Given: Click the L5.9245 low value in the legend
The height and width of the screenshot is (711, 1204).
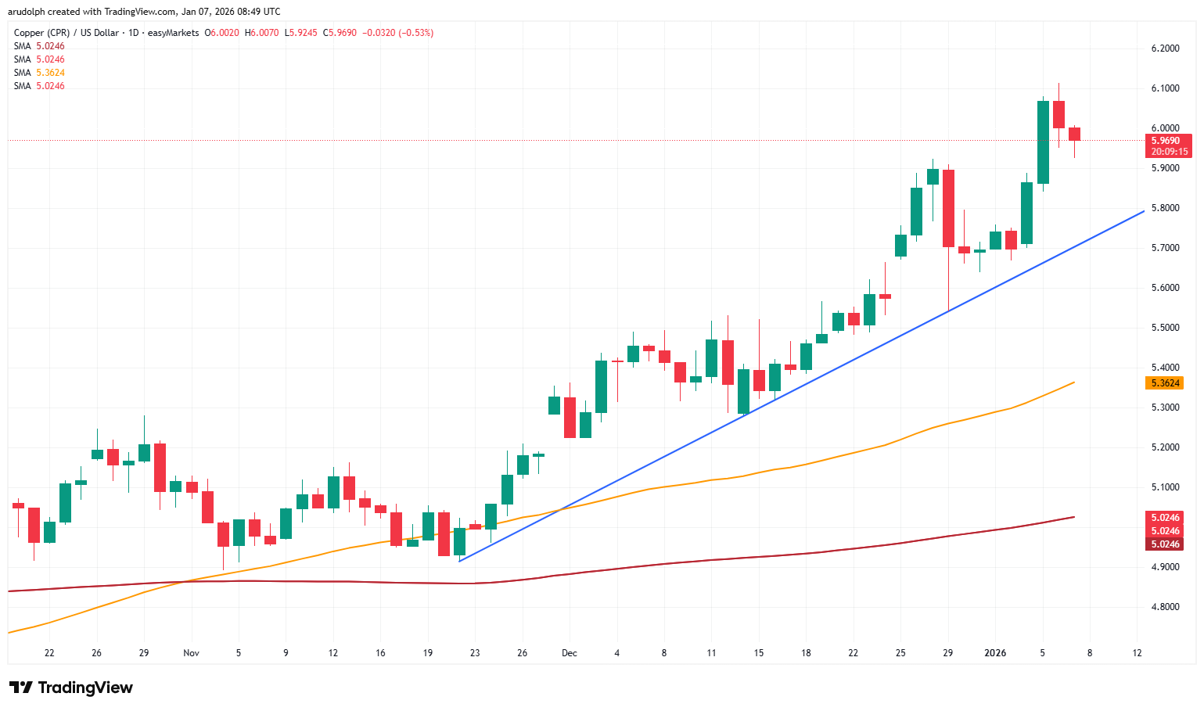Looking at the screenshot, I should tap(300, 33).
